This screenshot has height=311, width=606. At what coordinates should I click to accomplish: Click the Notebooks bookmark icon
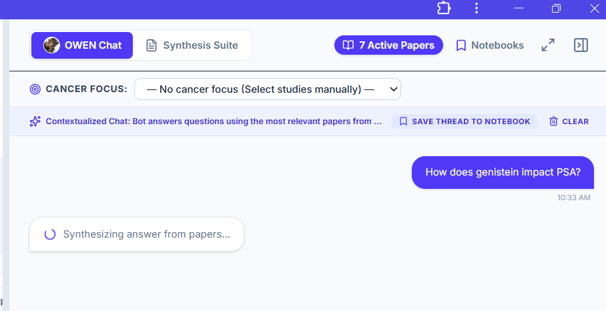click(x=461, y=45)
